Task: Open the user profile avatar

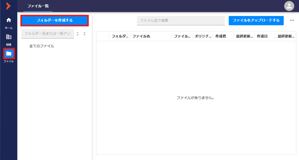Action: point(289,6)
